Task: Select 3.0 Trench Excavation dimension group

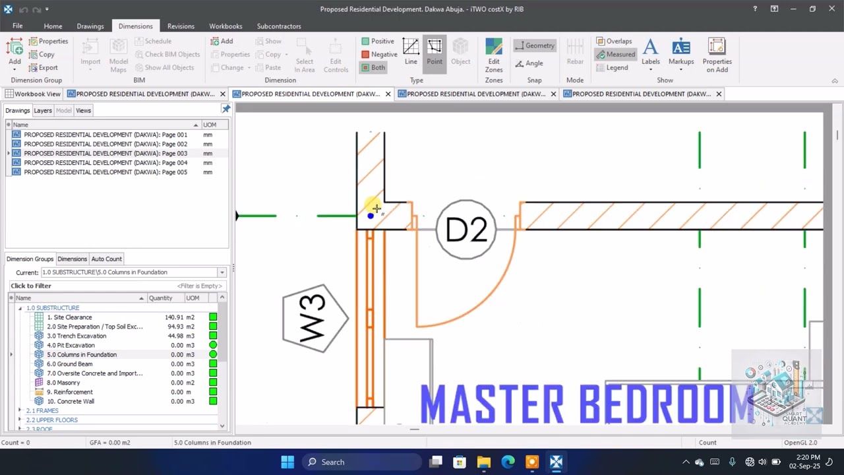Action: [76, 336]
